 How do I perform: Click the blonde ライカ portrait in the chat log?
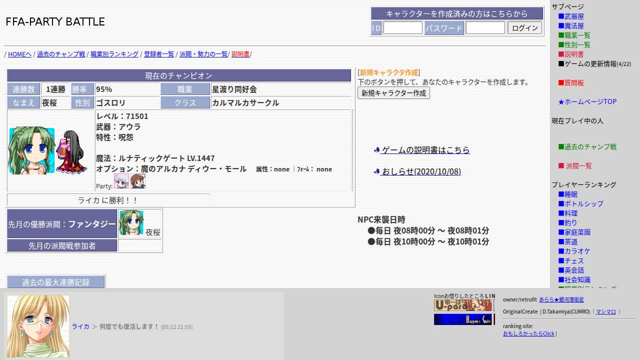point(38,326)
